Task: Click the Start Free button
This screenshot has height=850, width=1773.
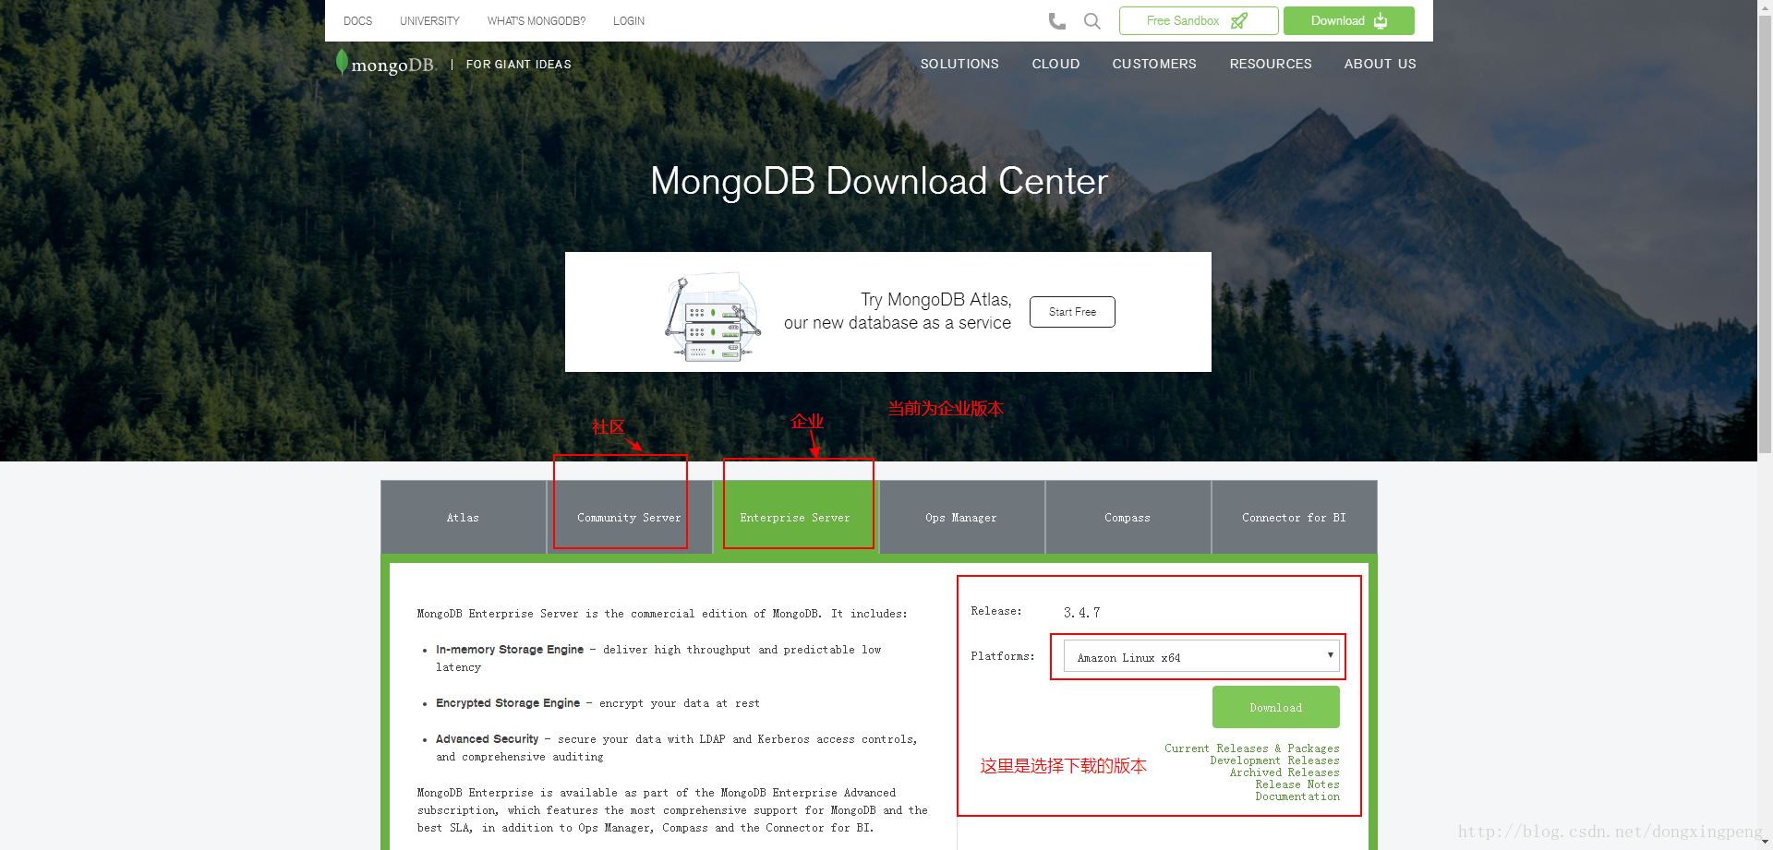Action: pyautogui.click(x=1072, y=312)
